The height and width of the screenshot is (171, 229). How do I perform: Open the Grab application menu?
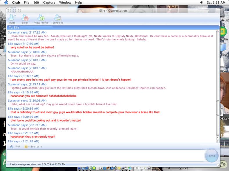[16, 3]
